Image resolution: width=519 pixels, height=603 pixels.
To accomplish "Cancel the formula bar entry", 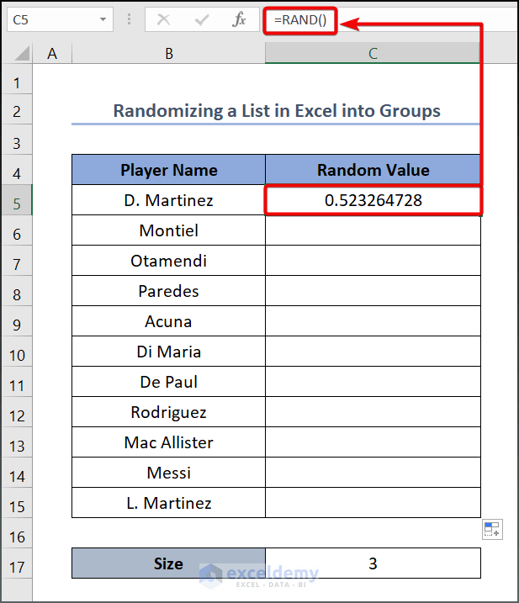I will (163, 19).
